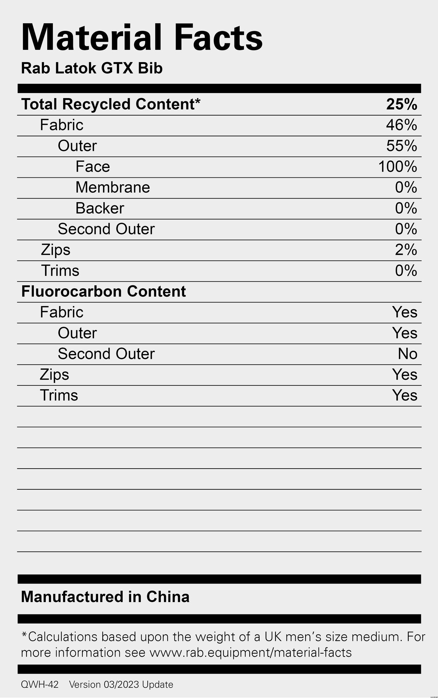Select the Second Outer 0% value

pyautogui.click(x=406, y=229)
